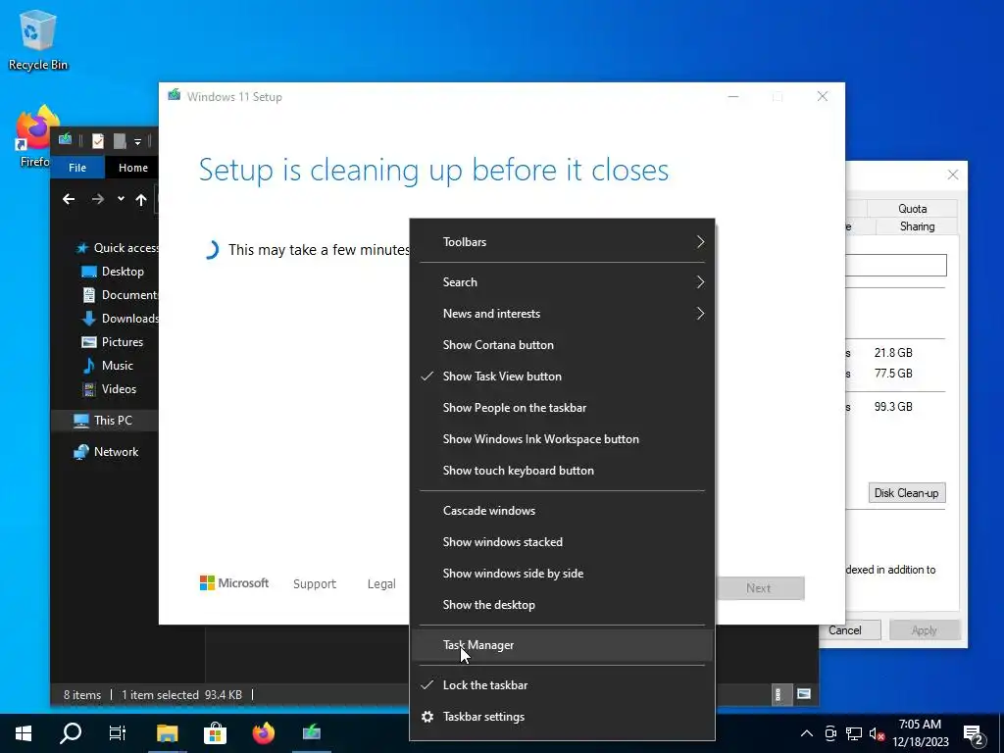
Task: Select the Recycle Bin desktop icon
Action: pyautogui.click(x=38, y=39)
